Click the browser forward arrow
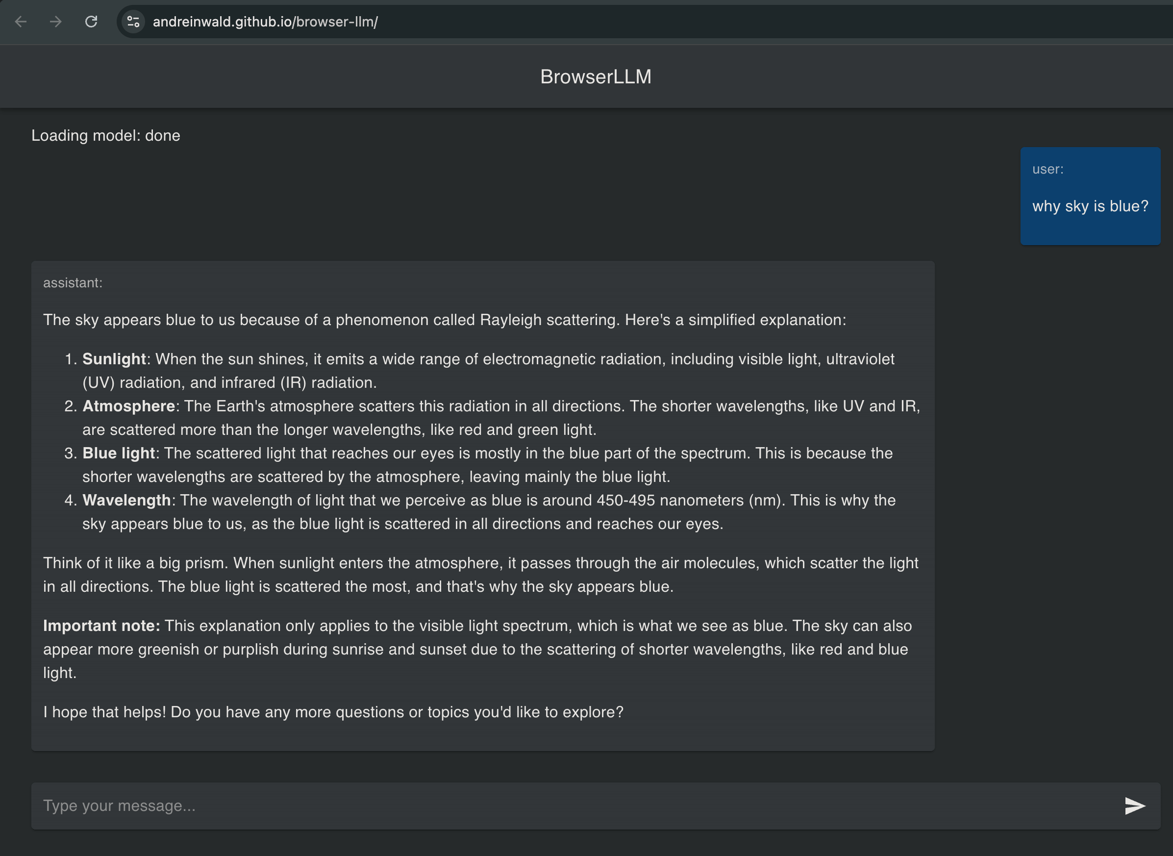The height and width of the screenshot is (856, 1173). pyautogui.click(x=55, y=22)
